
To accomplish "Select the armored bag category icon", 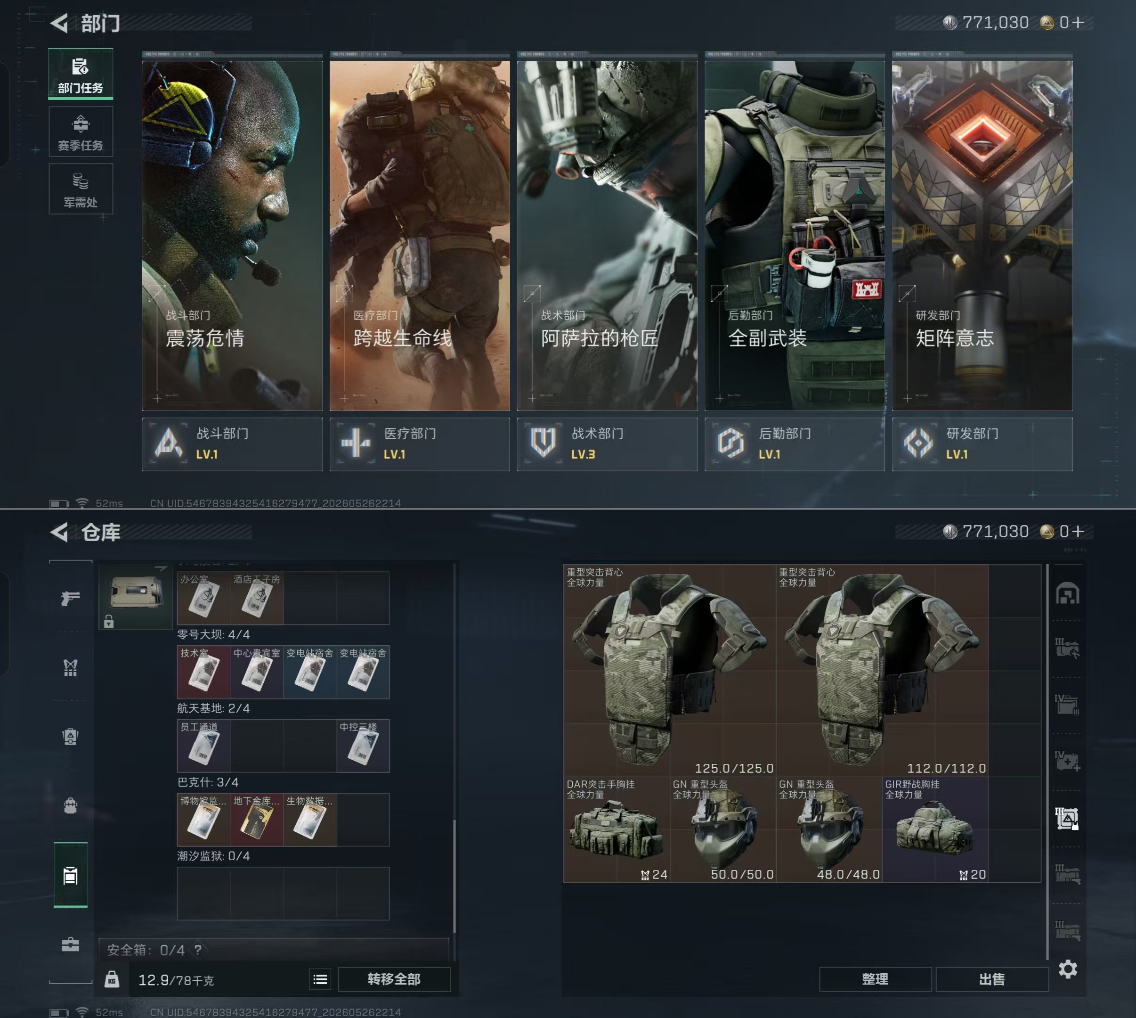I will click(x=71, y=737).
